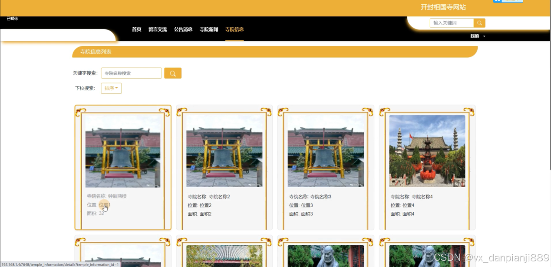Open the 首页 navigation item
Screen dimensions: 551x267
[137, 30]
